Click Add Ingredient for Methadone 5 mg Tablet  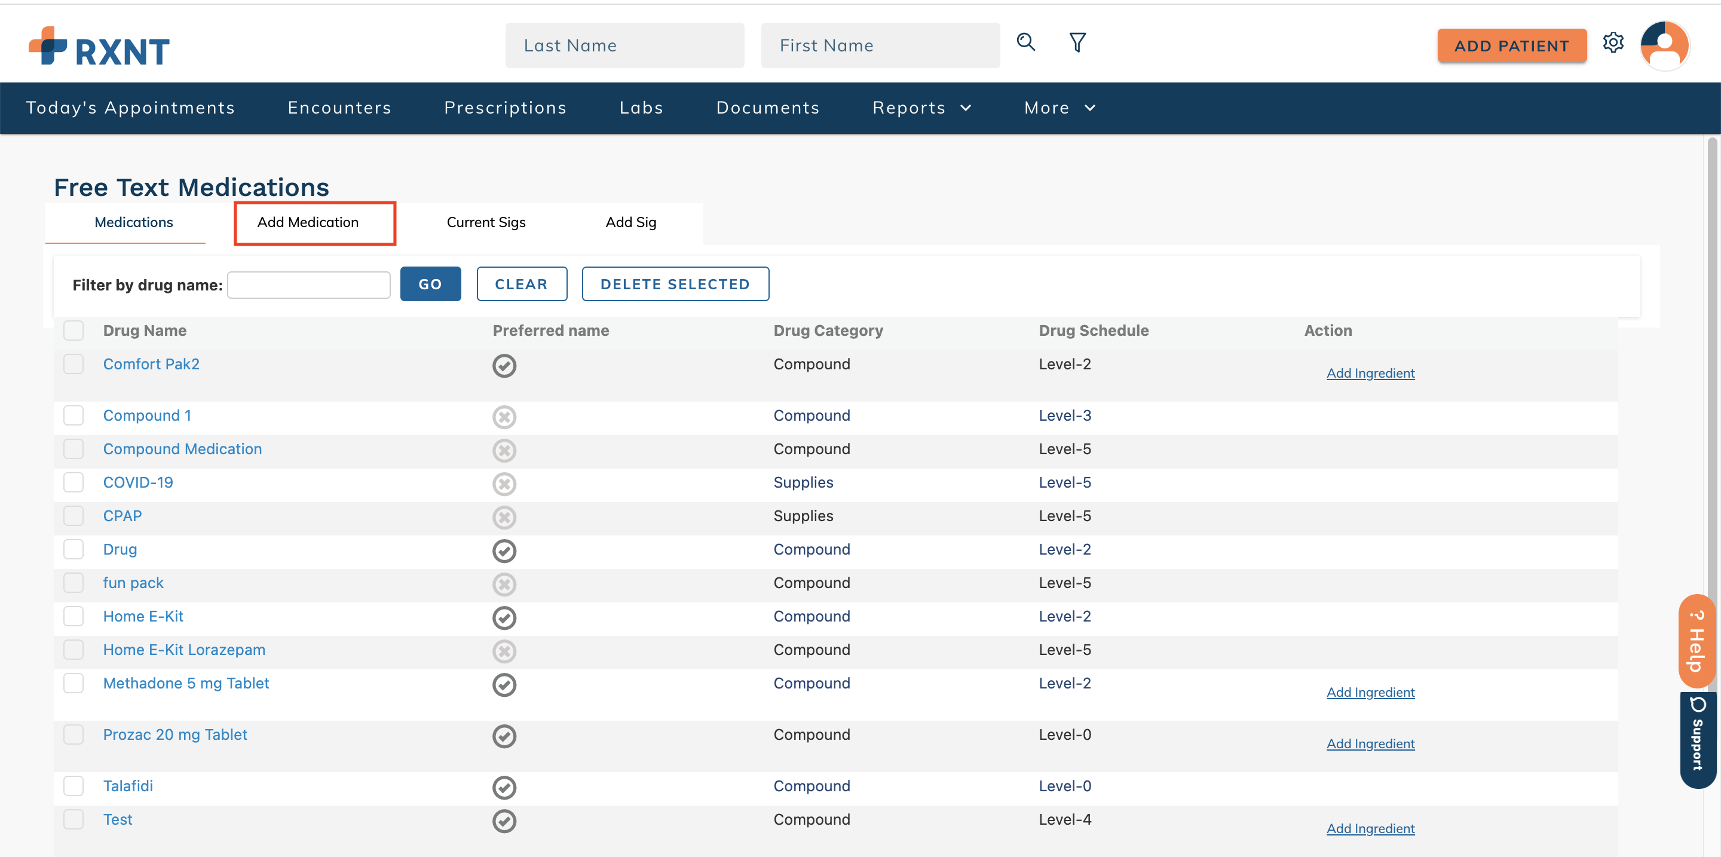(x=1370, y=692)
